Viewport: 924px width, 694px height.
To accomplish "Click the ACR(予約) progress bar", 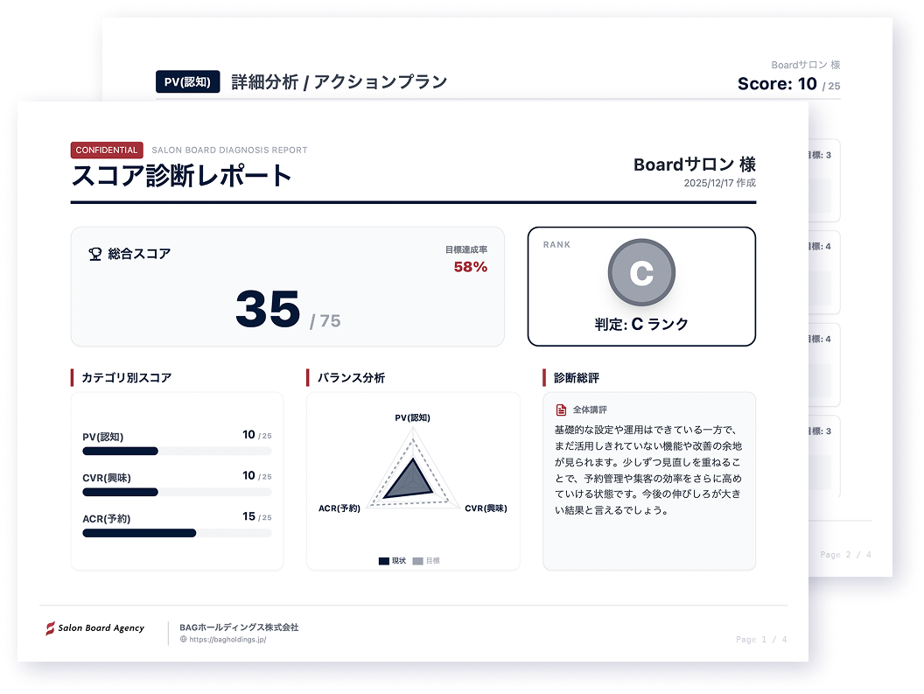I will 177,533.
